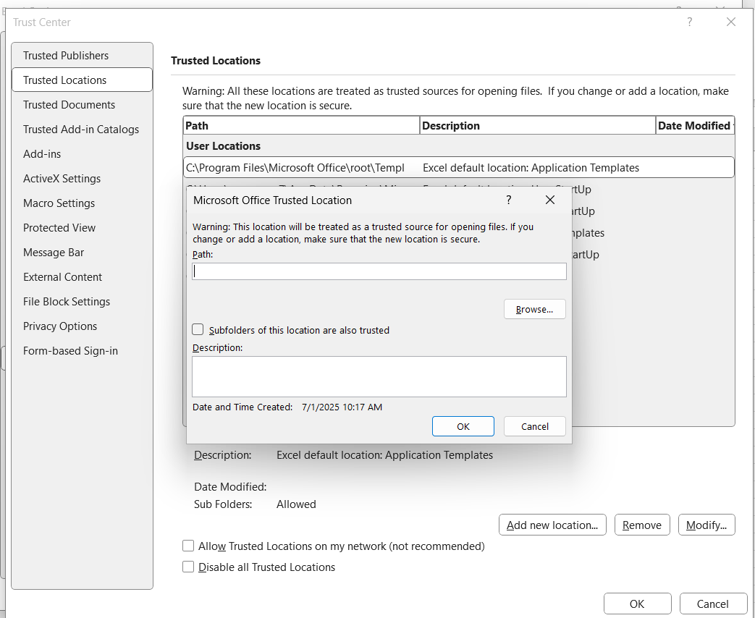Click Excel default location: Application Templates cell

pyautogui.click(x=531, y=167)
